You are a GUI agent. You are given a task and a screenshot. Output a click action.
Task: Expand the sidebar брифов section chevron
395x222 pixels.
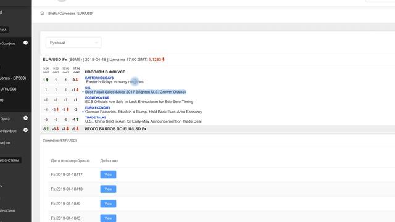(x=25, y=43)
